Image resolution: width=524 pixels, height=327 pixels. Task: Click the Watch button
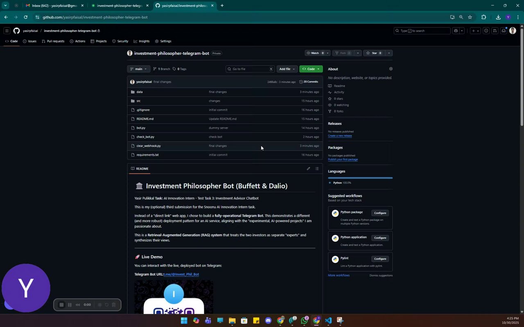pos(315,53)
